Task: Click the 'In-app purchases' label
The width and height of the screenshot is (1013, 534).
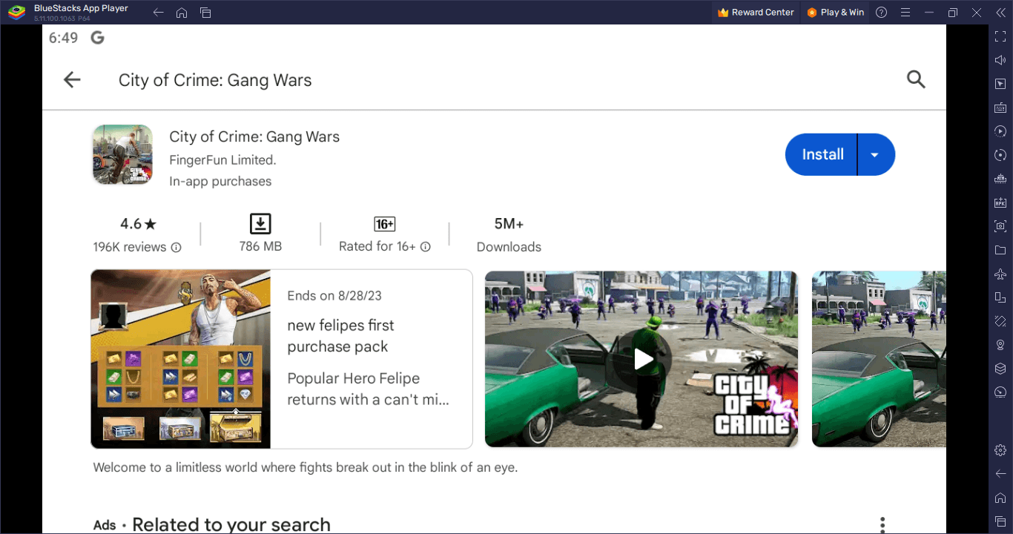Action: click(x=220, y=181)
